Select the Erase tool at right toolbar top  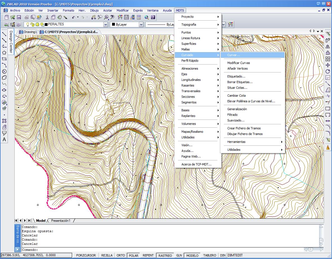pyautogui.click(x=328, y=34)
